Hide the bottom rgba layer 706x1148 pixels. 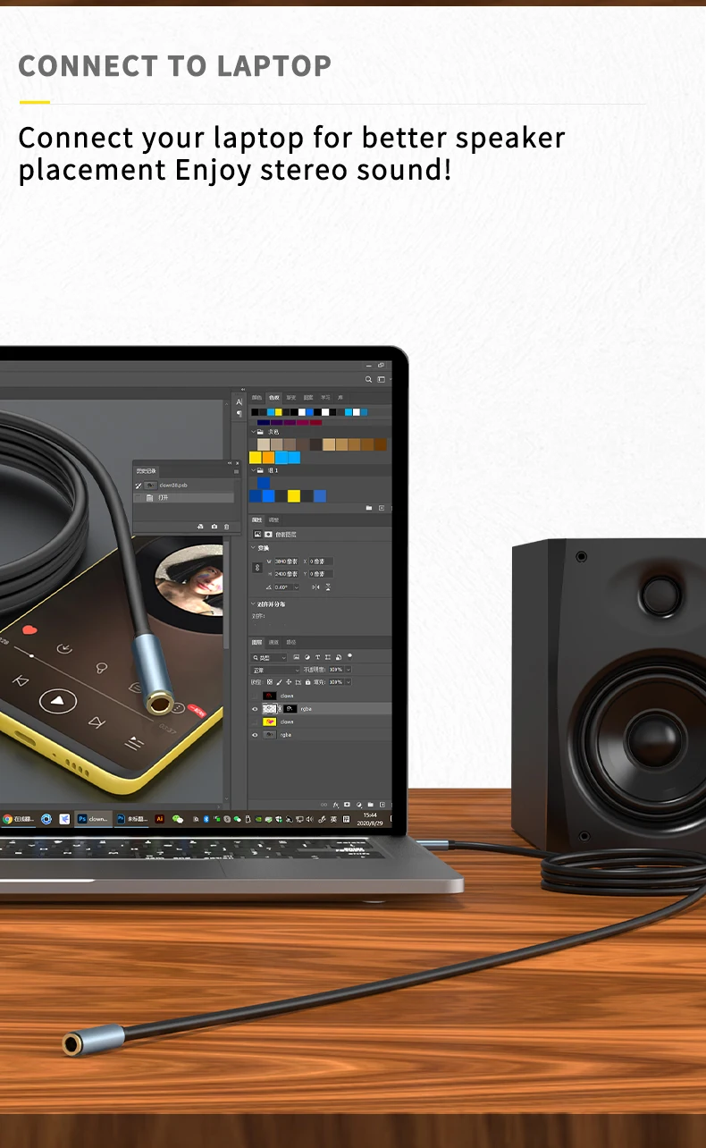coord(255,735)
